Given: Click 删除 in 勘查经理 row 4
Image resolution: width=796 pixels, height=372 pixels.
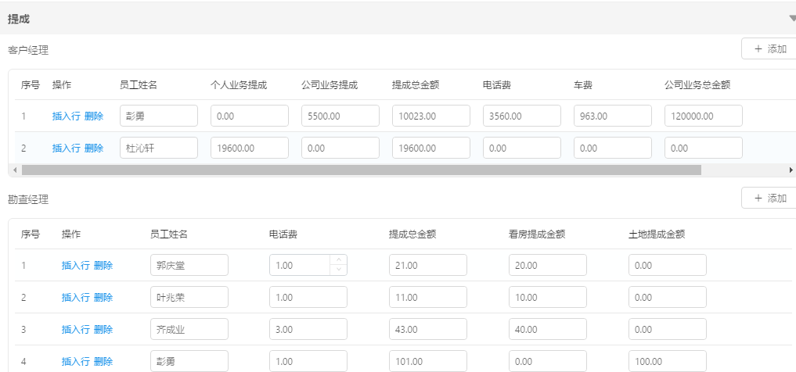Looking at the screenshot, I should 103,361.
